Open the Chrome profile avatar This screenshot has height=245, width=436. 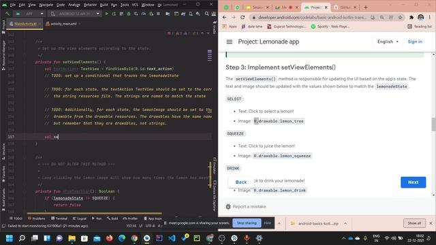click(420, 17)
